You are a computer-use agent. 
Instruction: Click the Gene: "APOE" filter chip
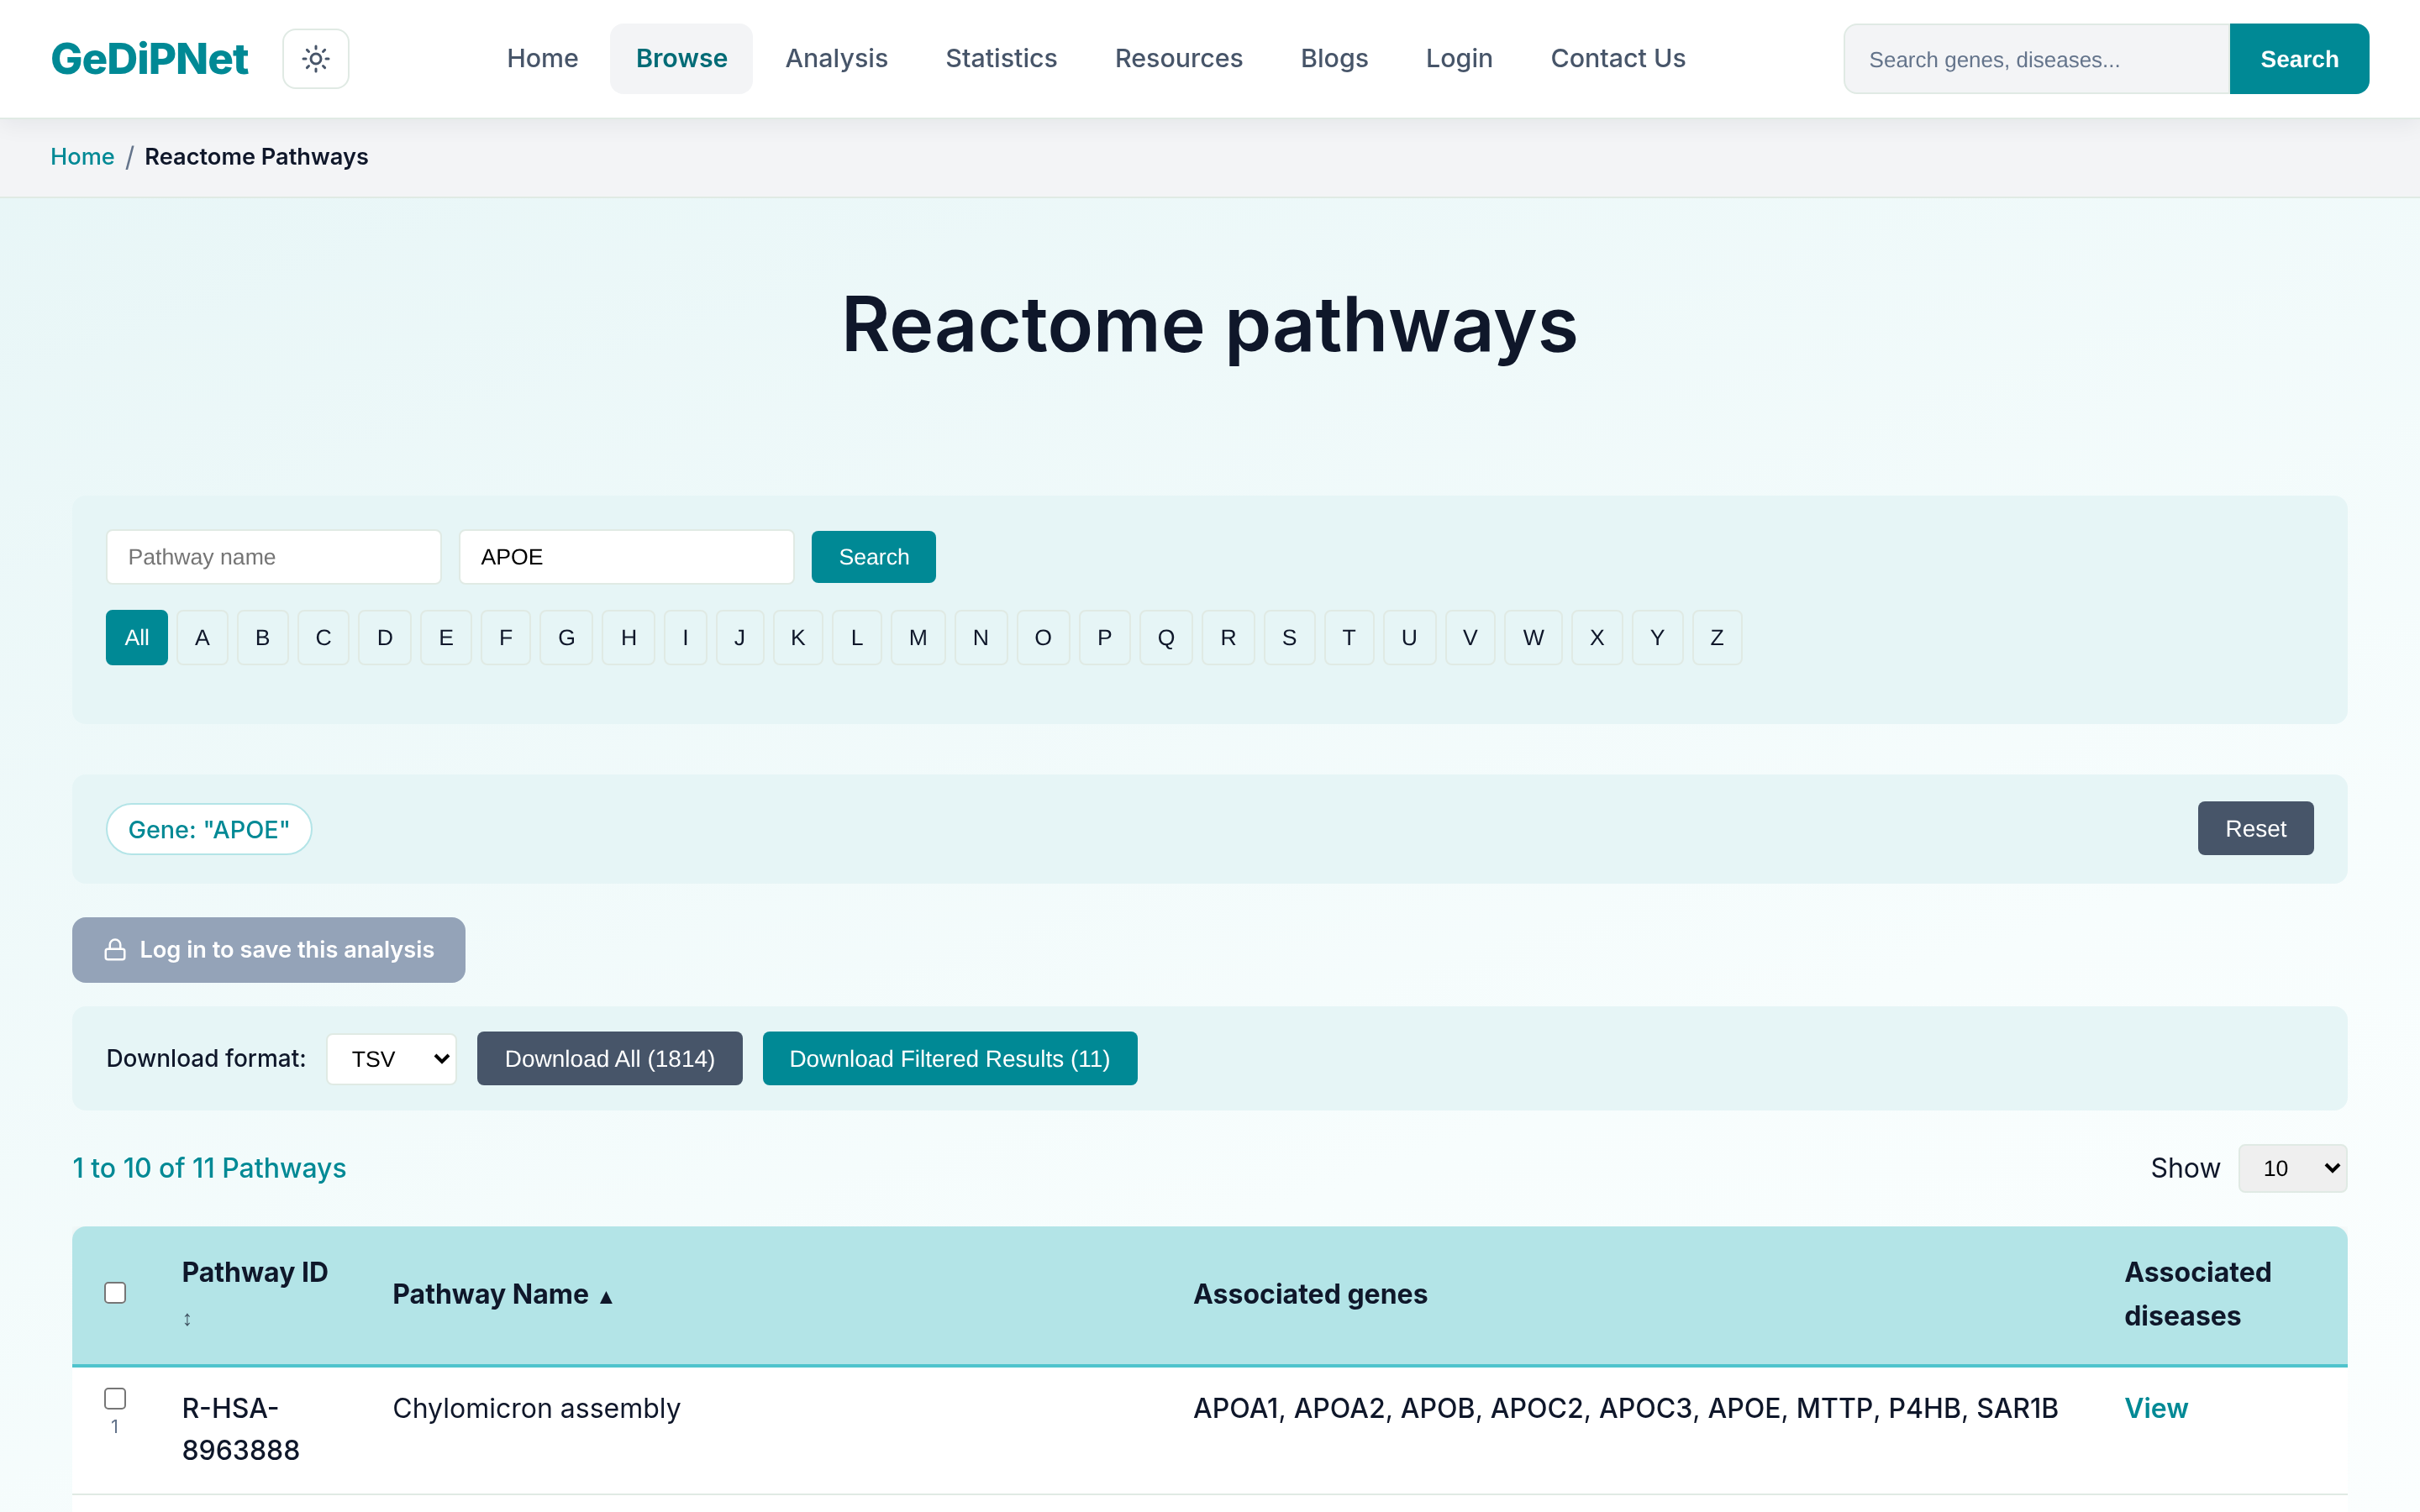pyautogui.click(x=209, y=830)
